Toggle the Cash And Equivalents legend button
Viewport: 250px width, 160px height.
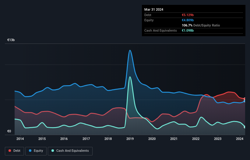[70, 151]
